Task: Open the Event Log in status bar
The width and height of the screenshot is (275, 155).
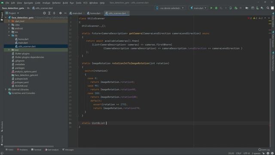Action: pos(264,150)
